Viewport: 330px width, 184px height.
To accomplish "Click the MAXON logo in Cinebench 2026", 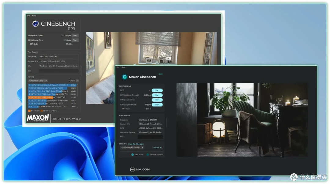I will pos(140,169).
